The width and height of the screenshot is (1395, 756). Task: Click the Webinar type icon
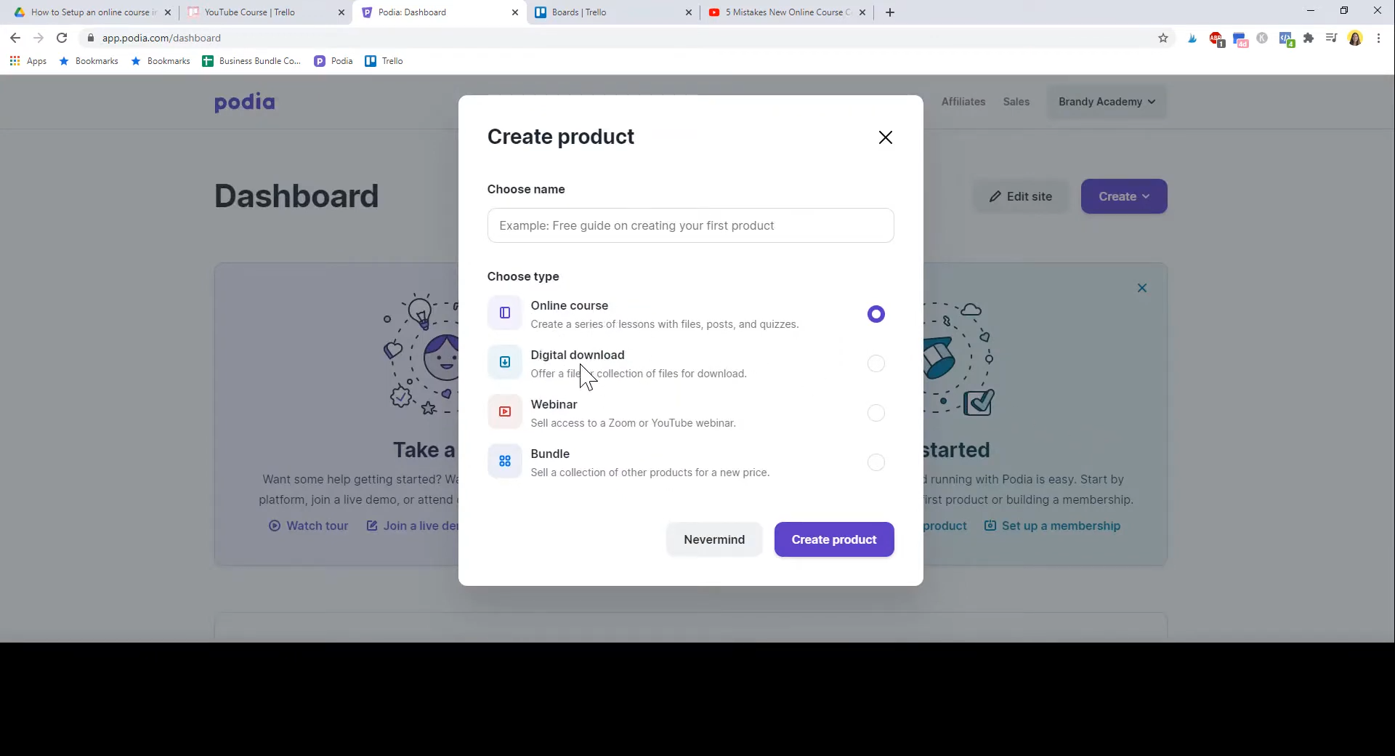505,412
